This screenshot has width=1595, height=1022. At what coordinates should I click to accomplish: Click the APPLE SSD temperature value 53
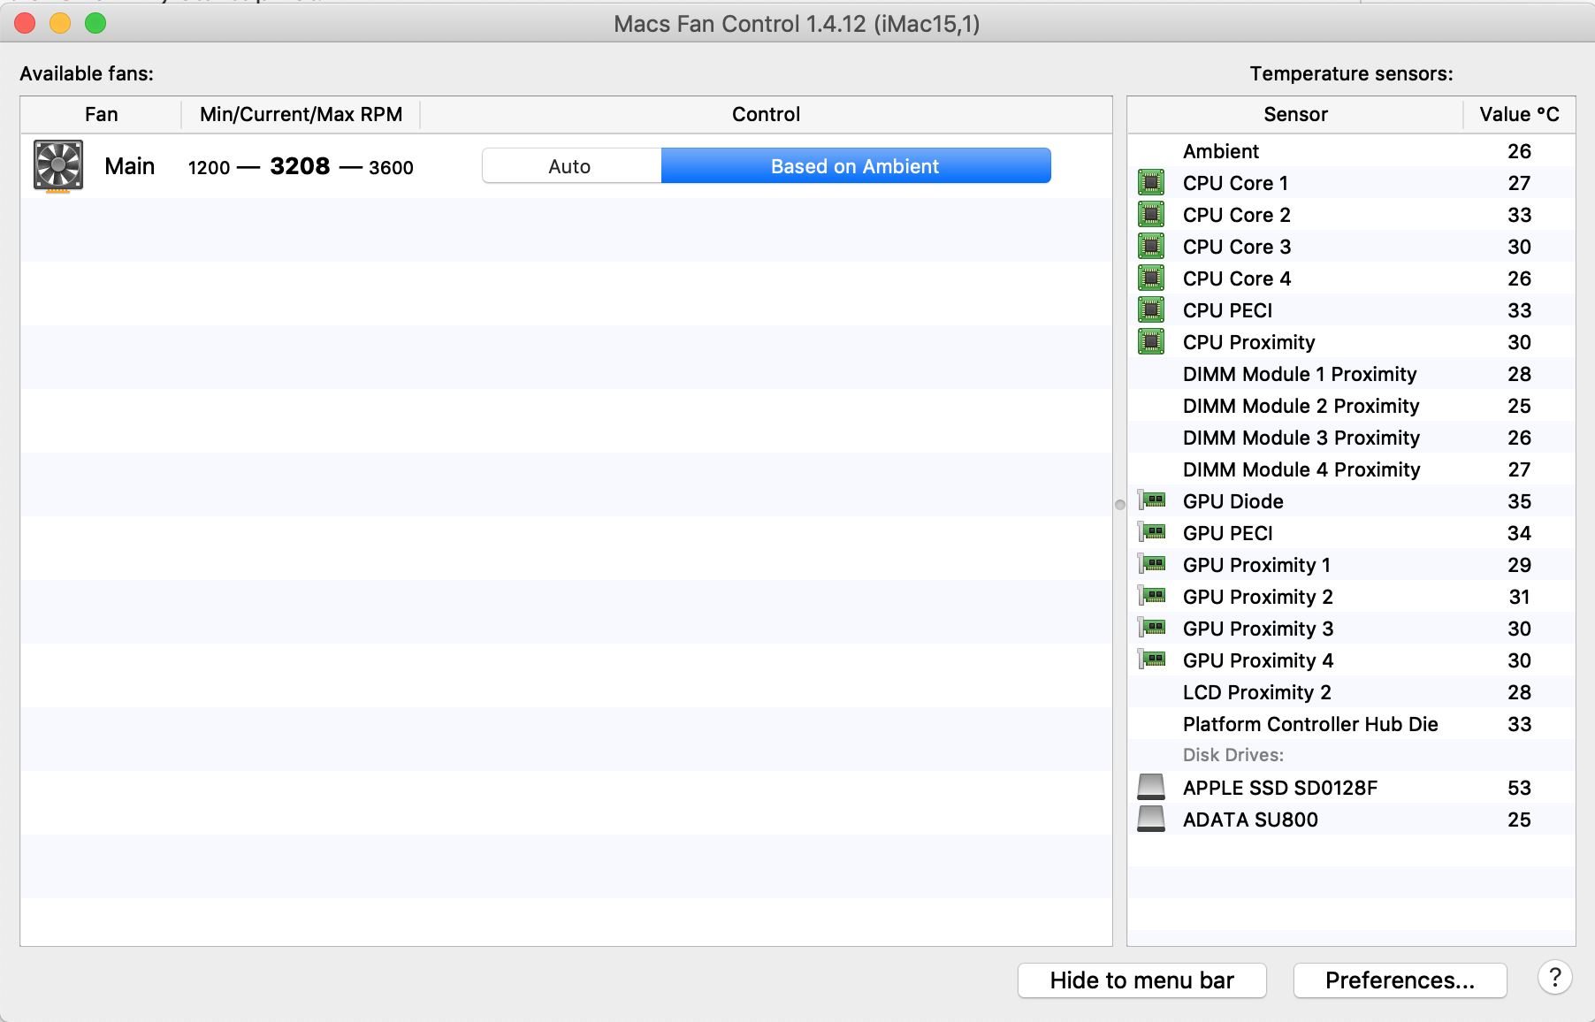(1519, 788)
